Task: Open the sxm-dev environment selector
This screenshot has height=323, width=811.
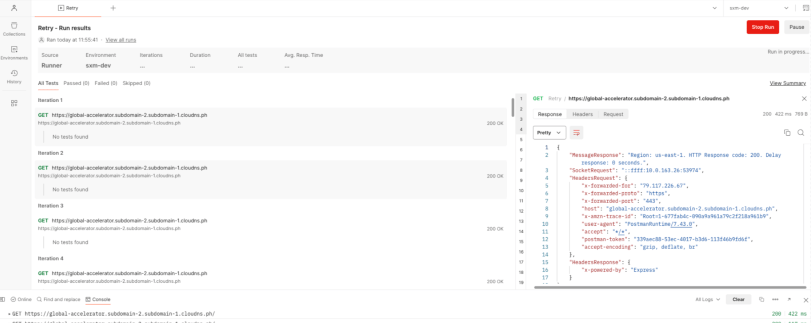Action: click(759, 8)
